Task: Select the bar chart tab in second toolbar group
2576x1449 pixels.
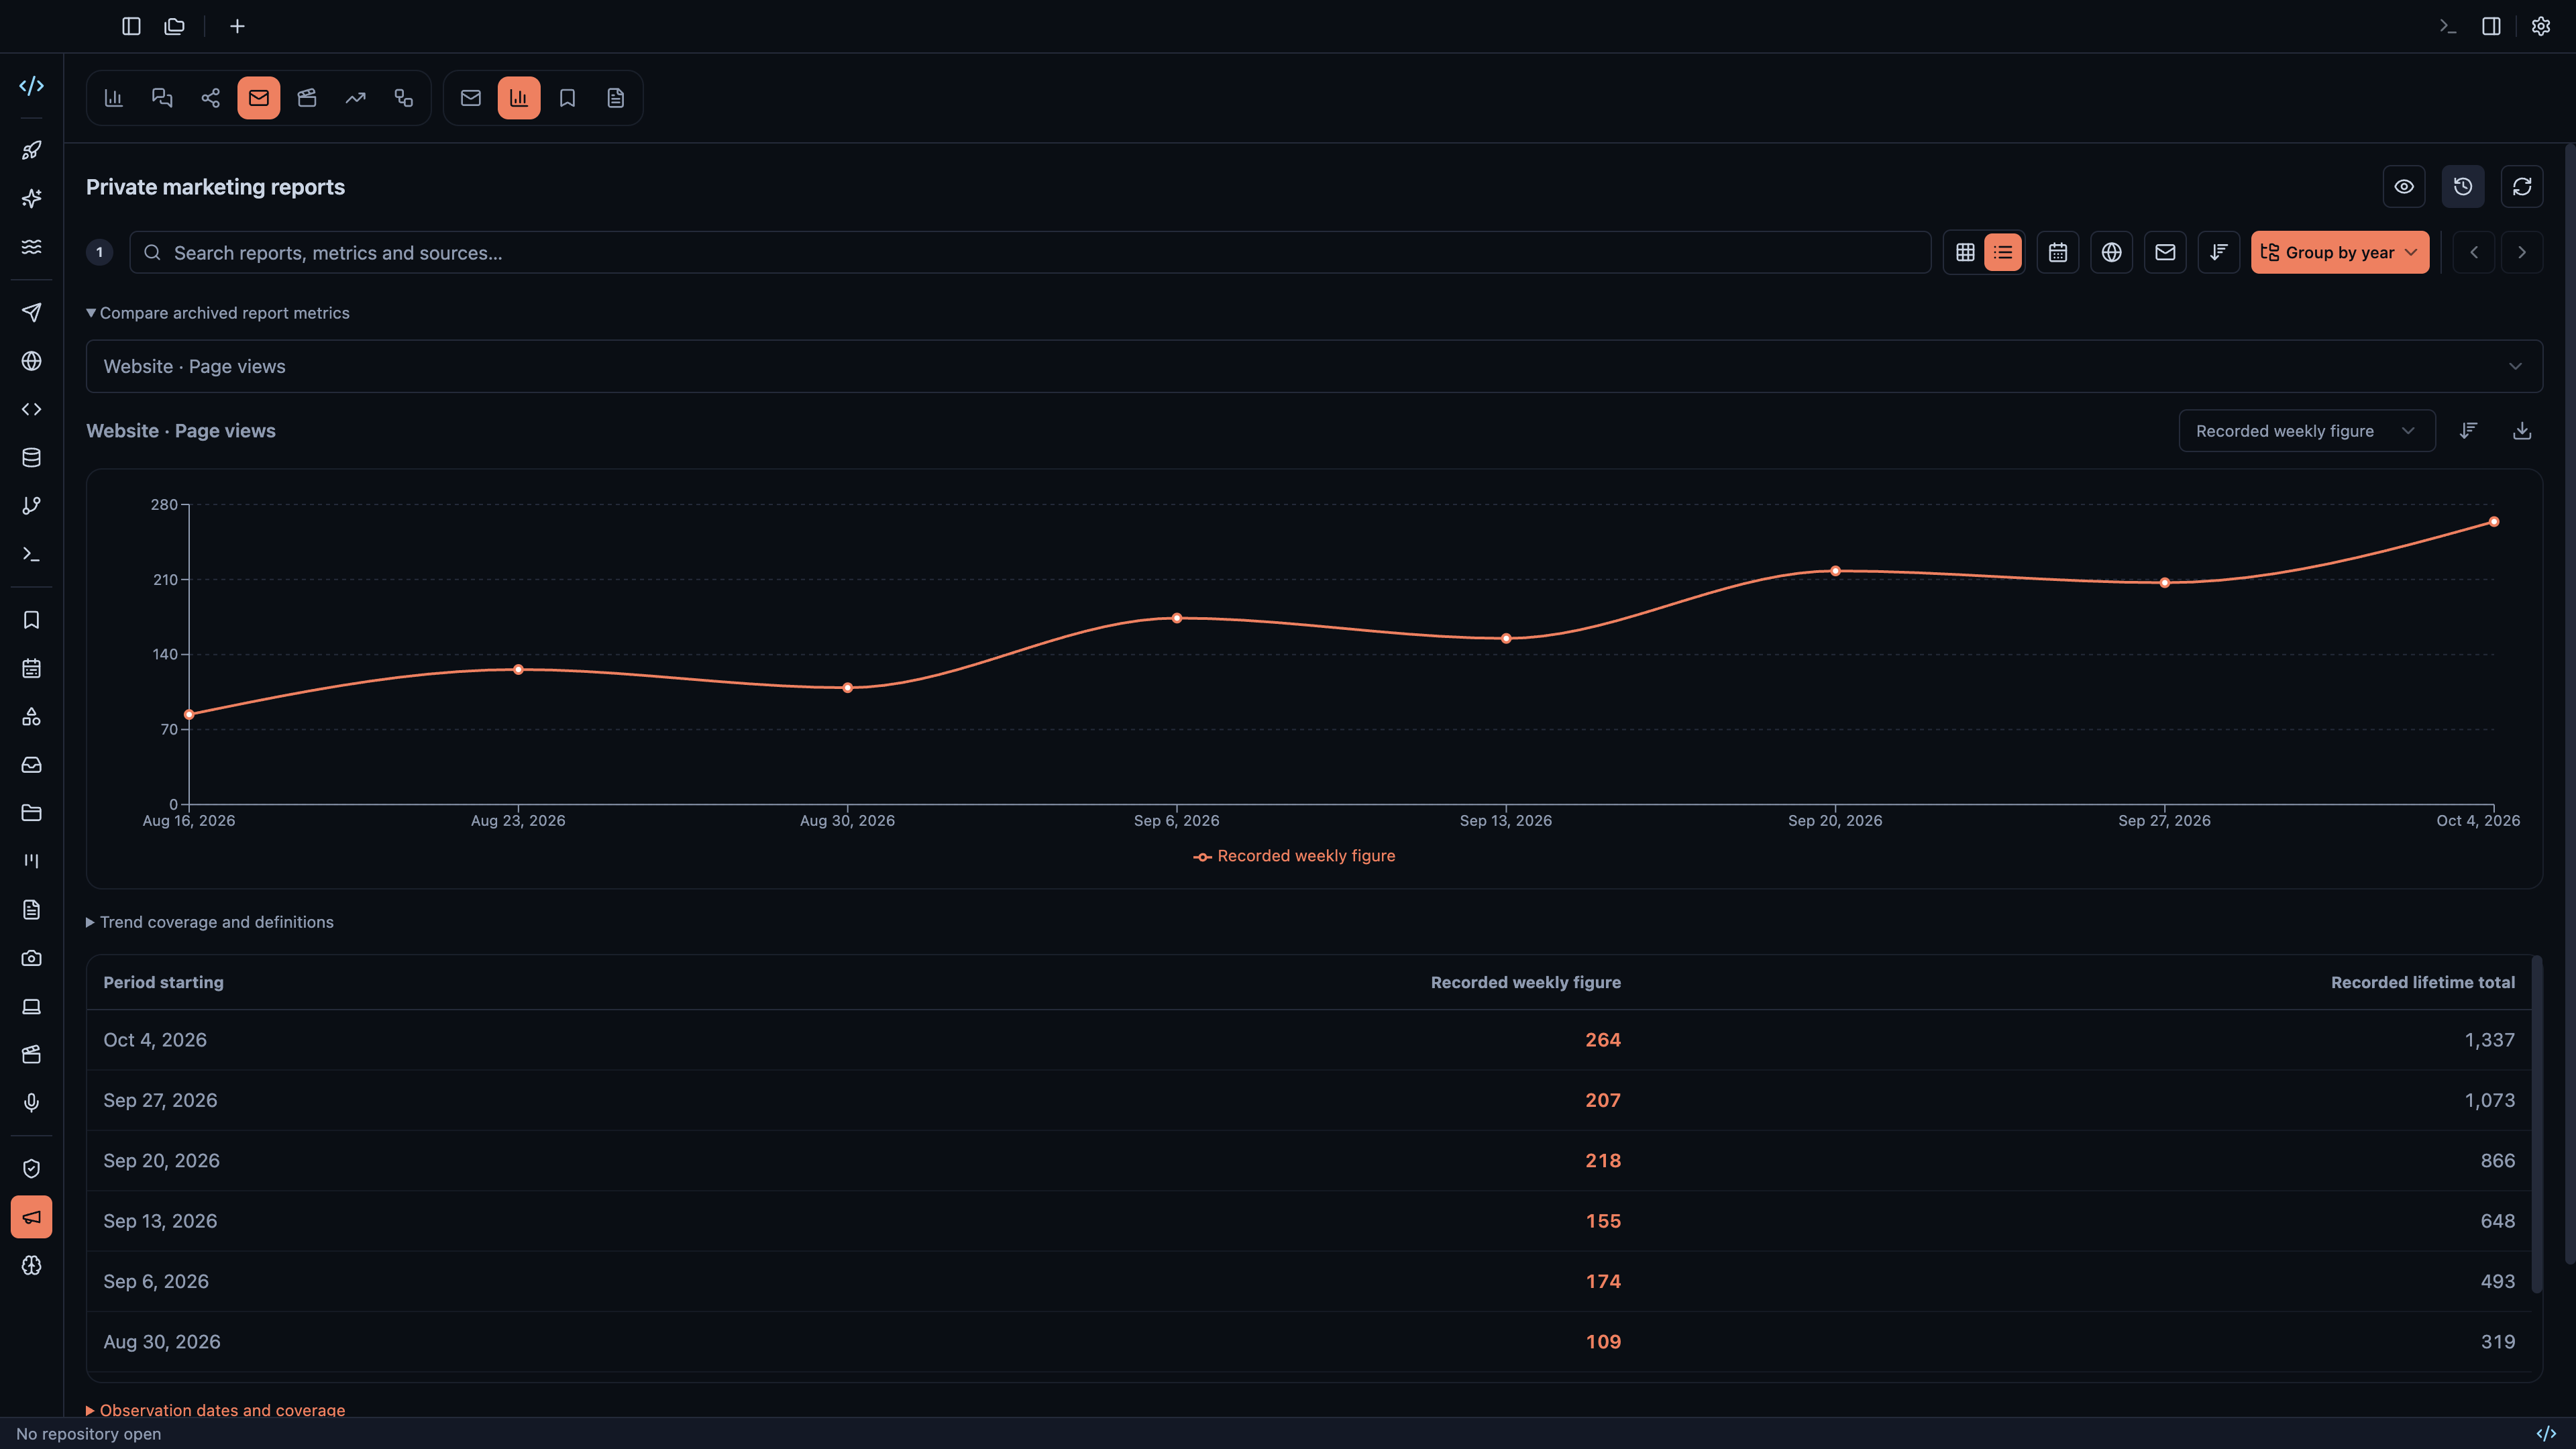Action: (x=519, y=98)
